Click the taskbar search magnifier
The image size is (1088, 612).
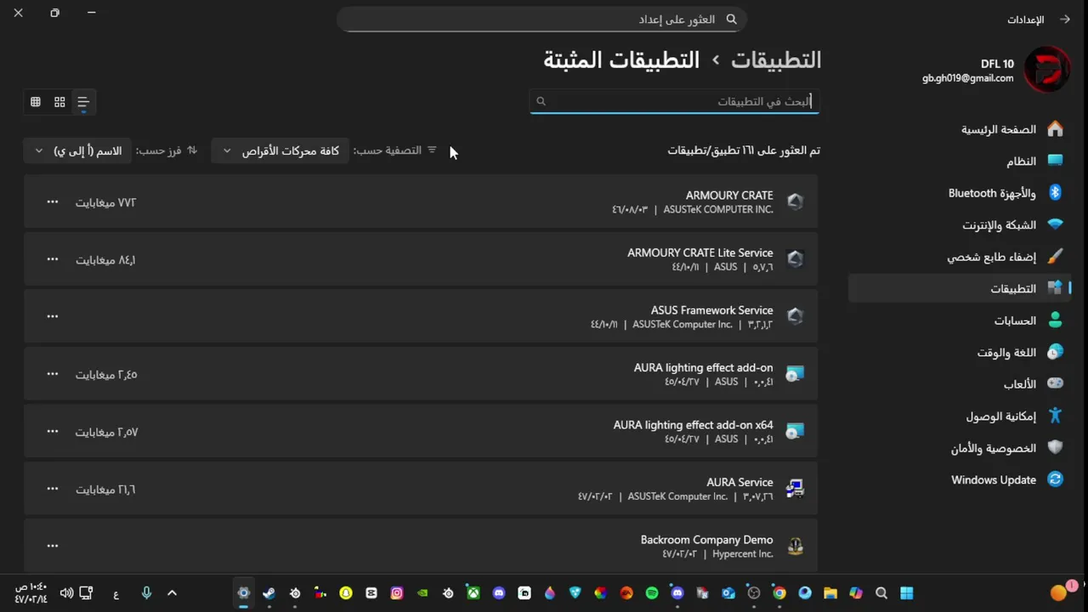[881, 593]
